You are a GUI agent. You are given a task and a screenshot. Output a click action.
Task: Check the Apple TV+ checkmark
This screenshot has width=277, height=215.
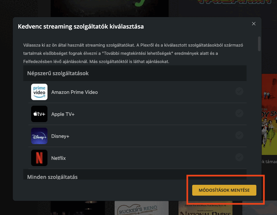(x=239, y=113)
